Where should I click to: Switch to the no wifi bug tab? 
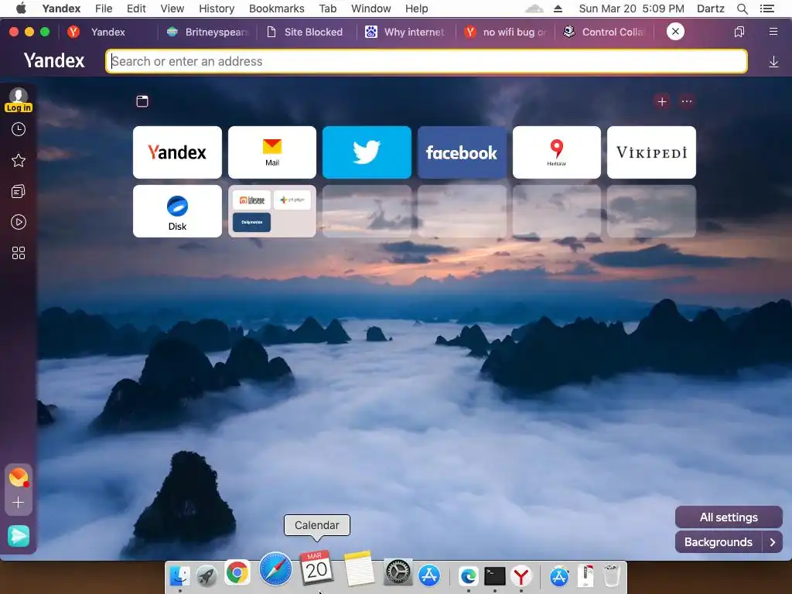pos(505,32)
